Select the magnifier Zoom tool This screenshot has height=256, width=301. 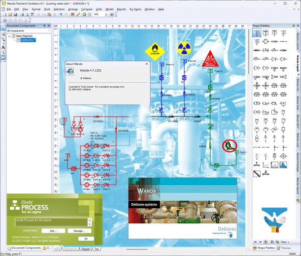click(x=3, y=52)
